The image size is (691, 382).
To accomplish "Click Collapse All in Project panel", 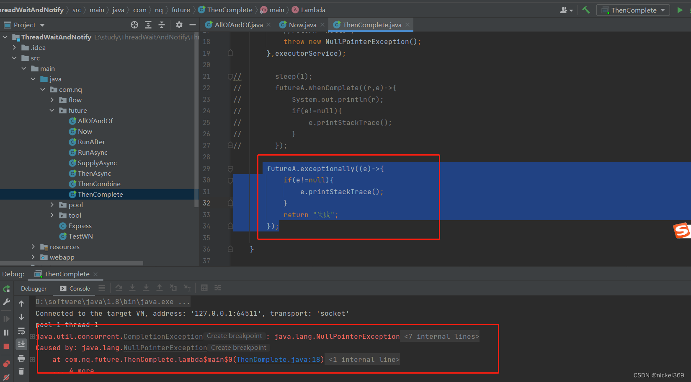I will click(x=162, y=25).
